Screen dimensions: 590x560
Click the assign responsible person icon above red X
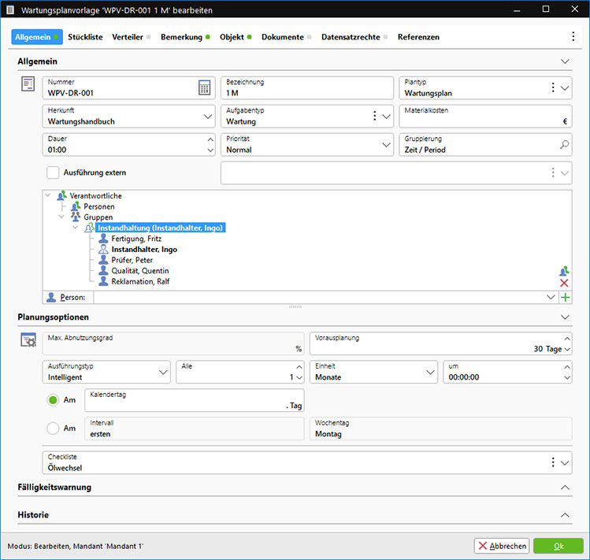tap(564, 270)
